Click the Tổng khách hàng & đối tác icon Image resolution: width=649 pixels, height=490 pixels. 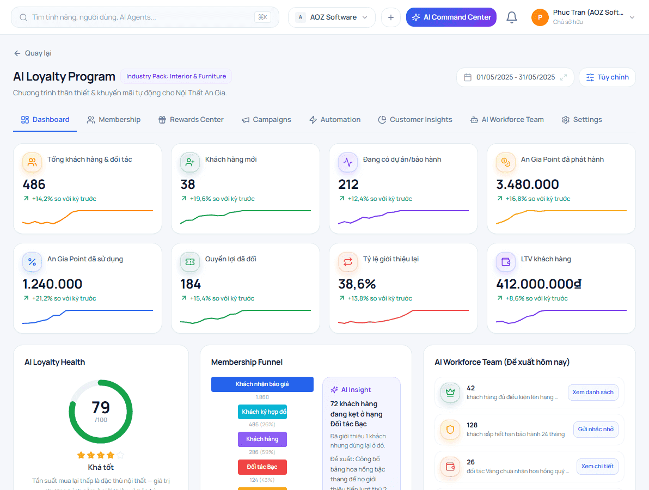[32, 162]
